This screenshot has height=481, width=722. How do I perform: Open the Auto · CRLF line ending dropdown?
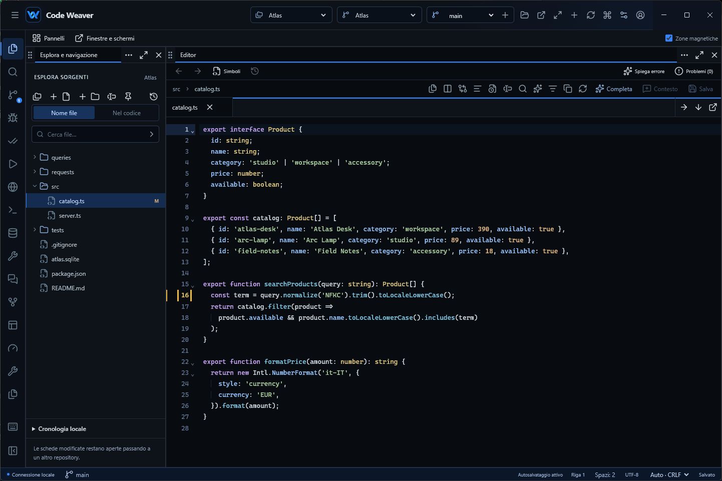pyautogui.click(x=669, y=474)
